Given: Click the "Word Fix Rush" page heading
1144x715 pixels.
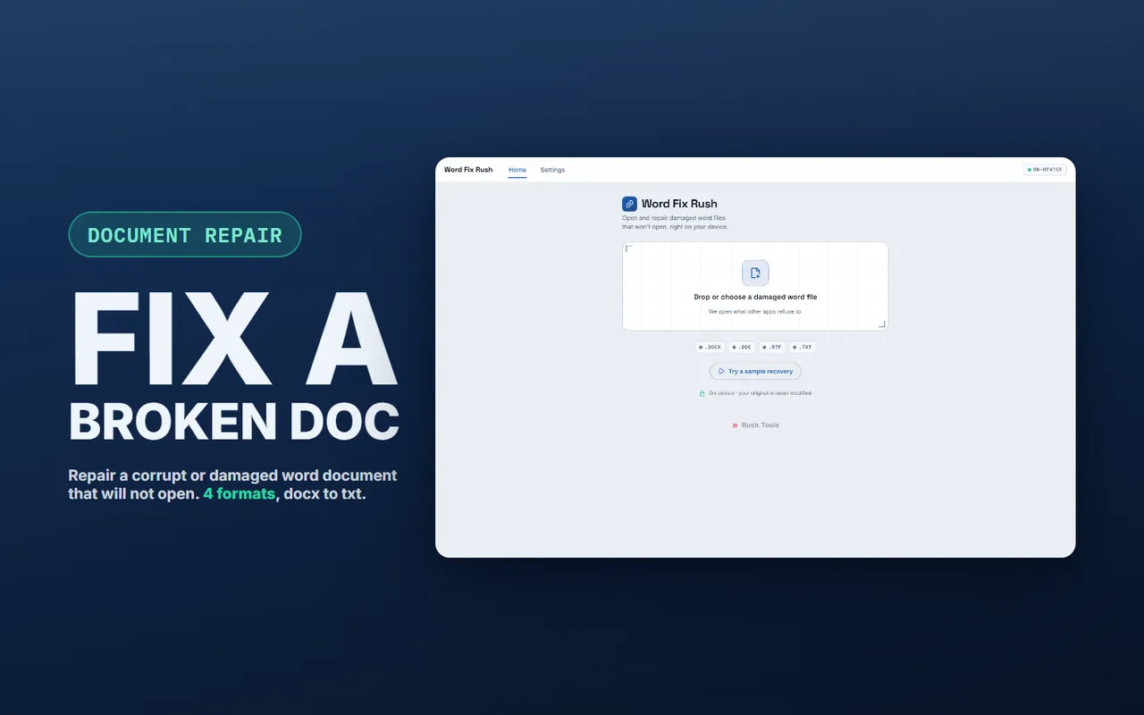Looking at the screenshot, I should 679,204.
